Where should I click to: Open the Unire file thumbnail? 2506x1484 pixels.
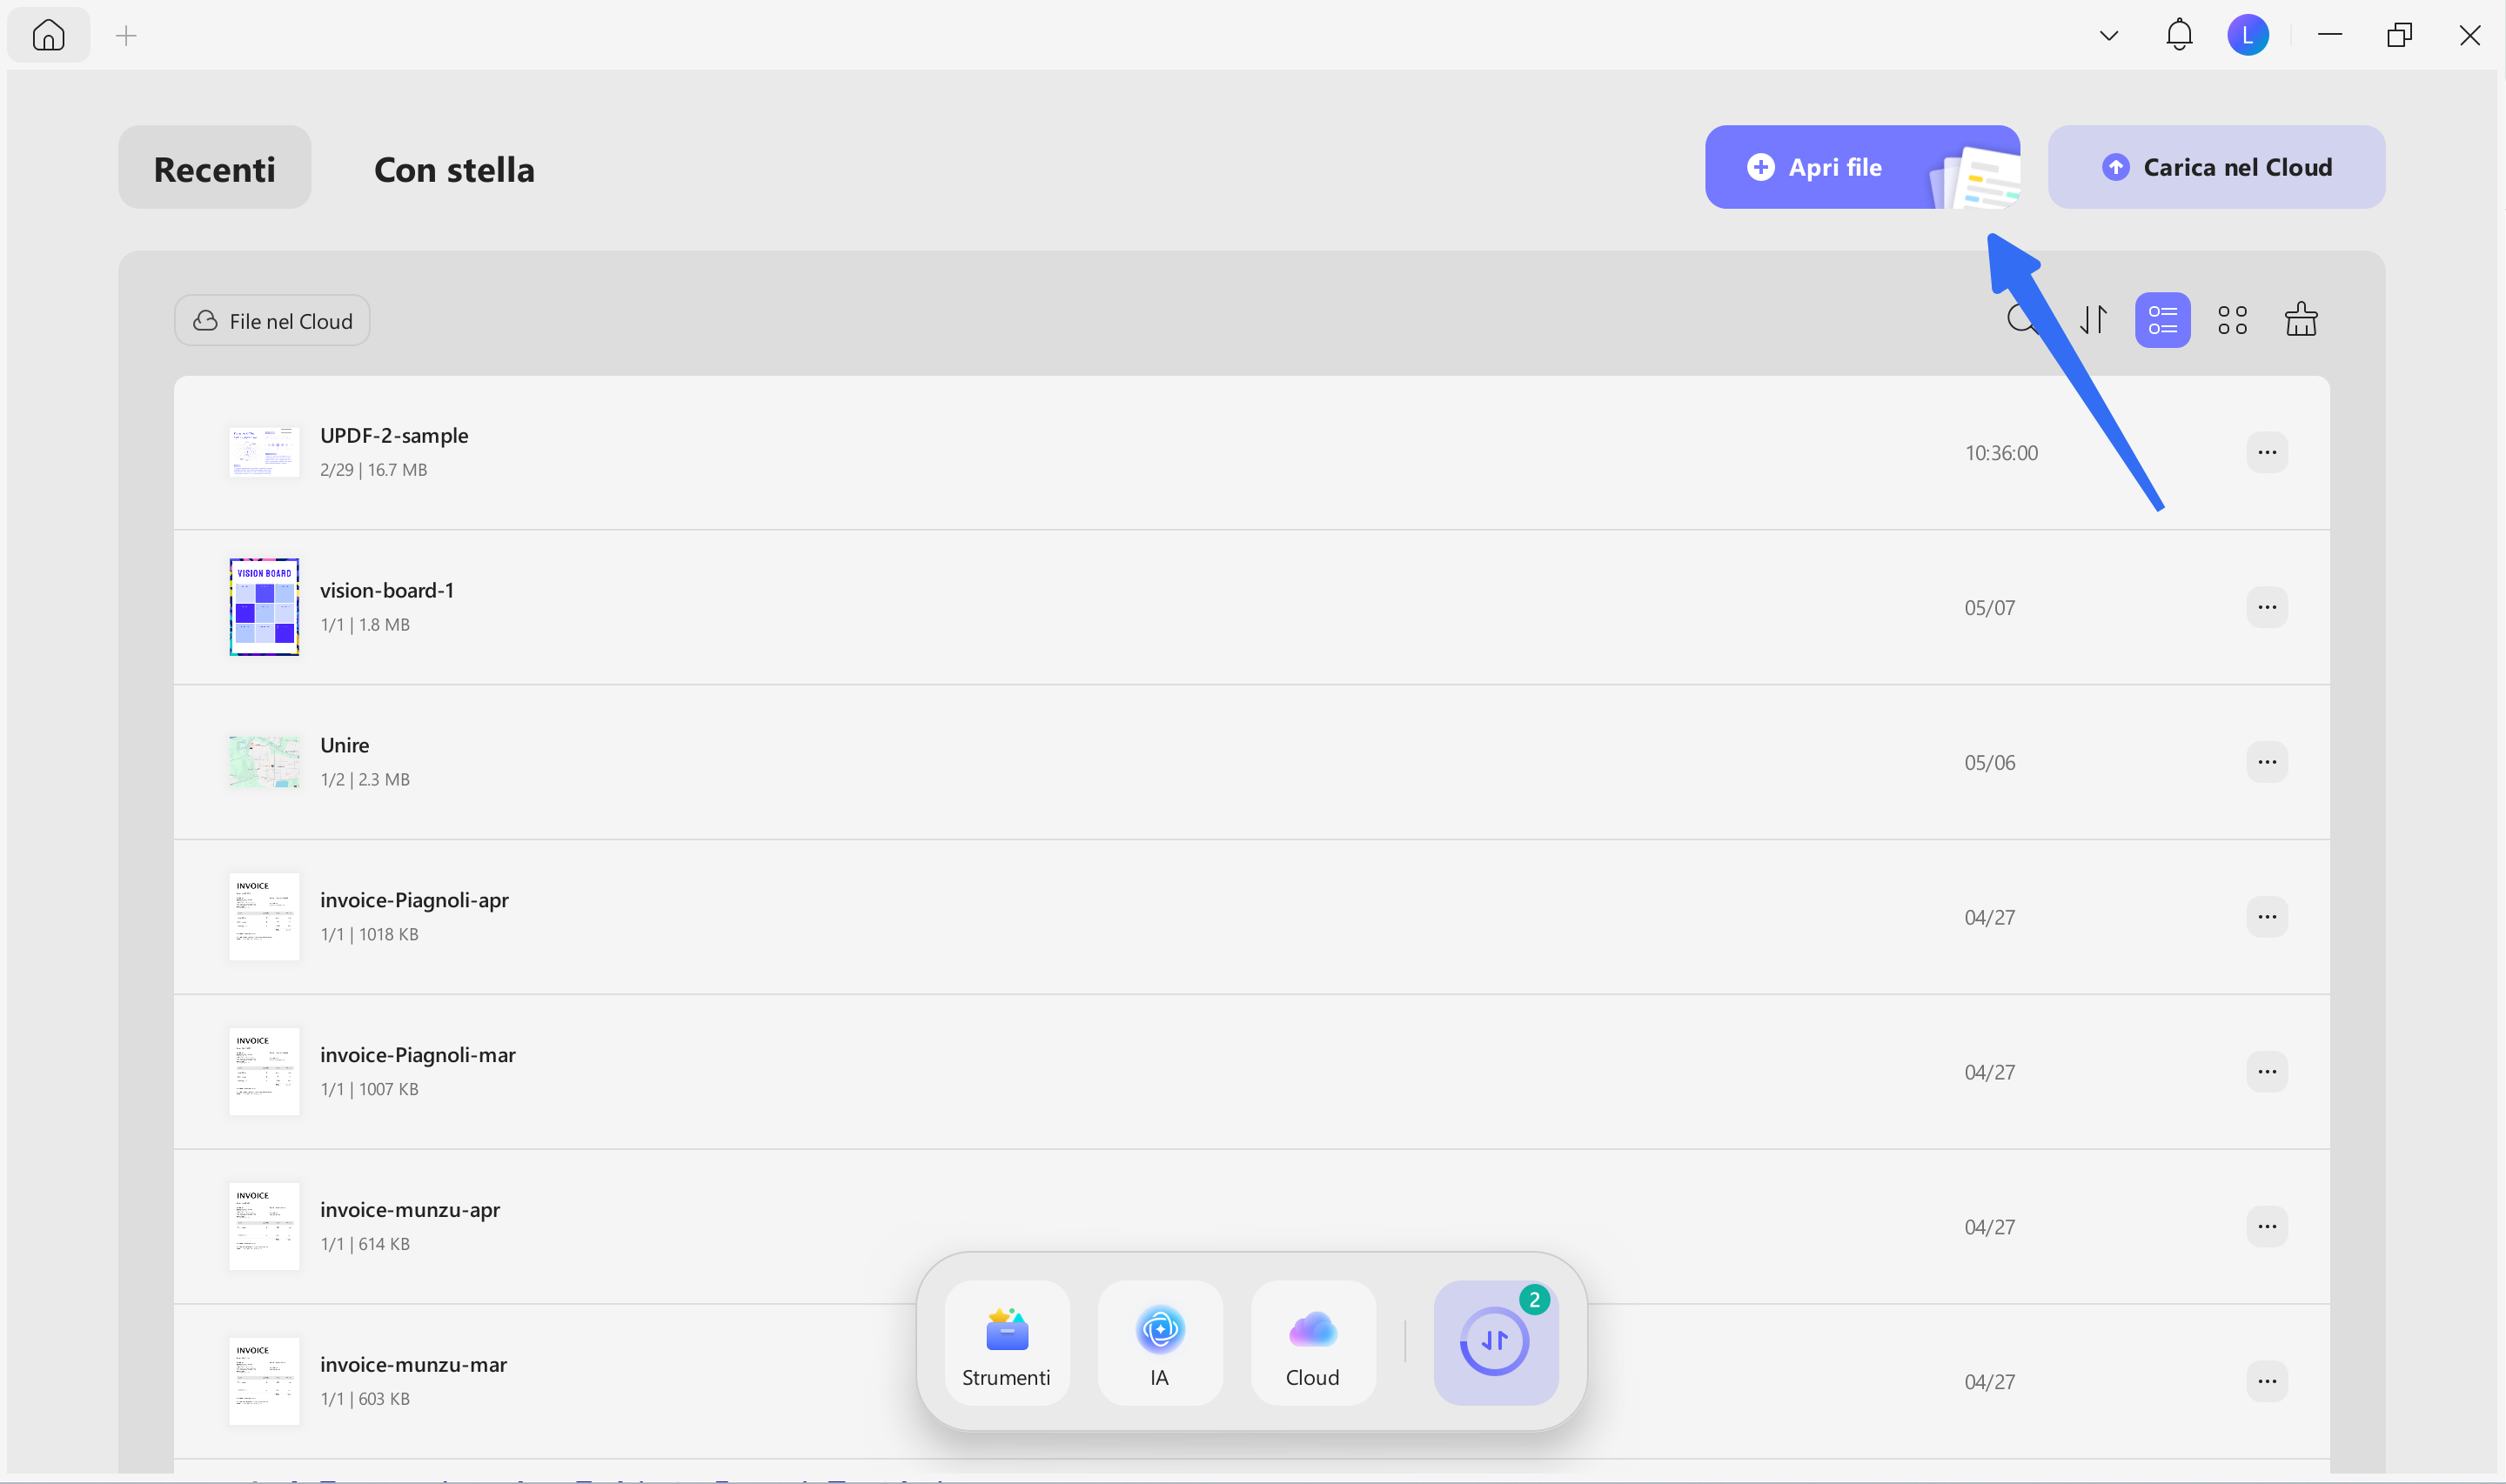(x=264, y=762)
